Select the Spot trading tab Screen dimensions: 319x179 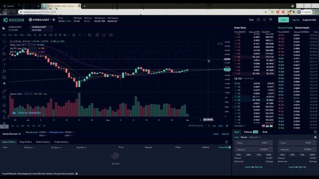click(x=237, y=132)
